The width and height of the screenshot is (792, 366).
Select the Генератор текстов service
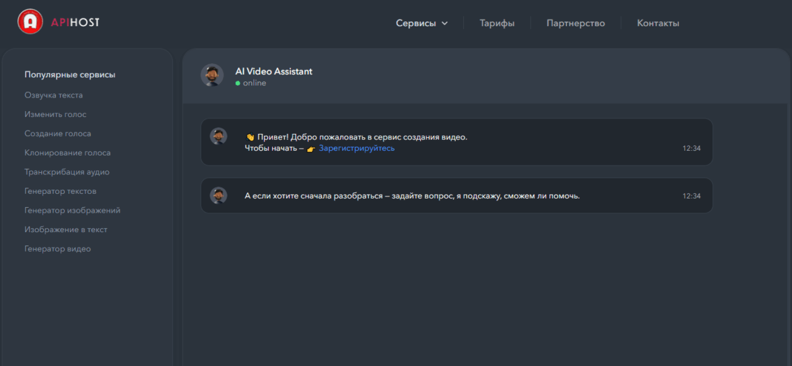click(61, 191)
